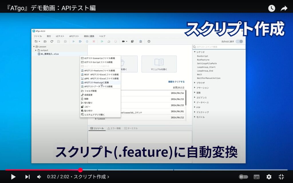
Task: Select APIテストFeatureに変換 in context menu
Action: [100, 83]
